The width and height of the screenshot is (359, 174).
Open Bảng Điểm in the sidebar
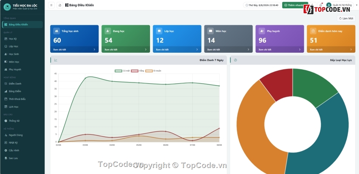click(x=22, y=91)
